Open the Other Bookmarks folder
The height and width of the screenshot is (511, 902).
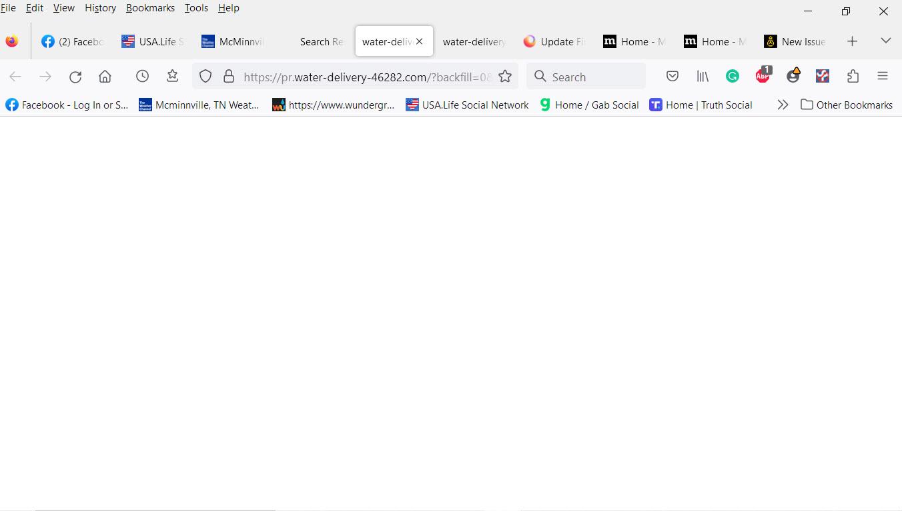coord(846,104)
